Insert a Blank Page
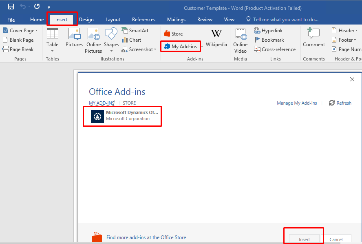 tap(18, 40)
